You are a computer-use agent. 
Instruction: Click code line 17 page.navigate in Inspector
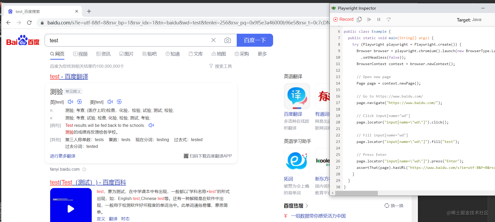[x=399, y=103]
